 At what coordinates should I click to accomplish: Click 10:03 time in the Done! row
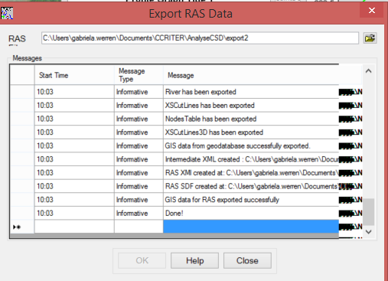74,214
